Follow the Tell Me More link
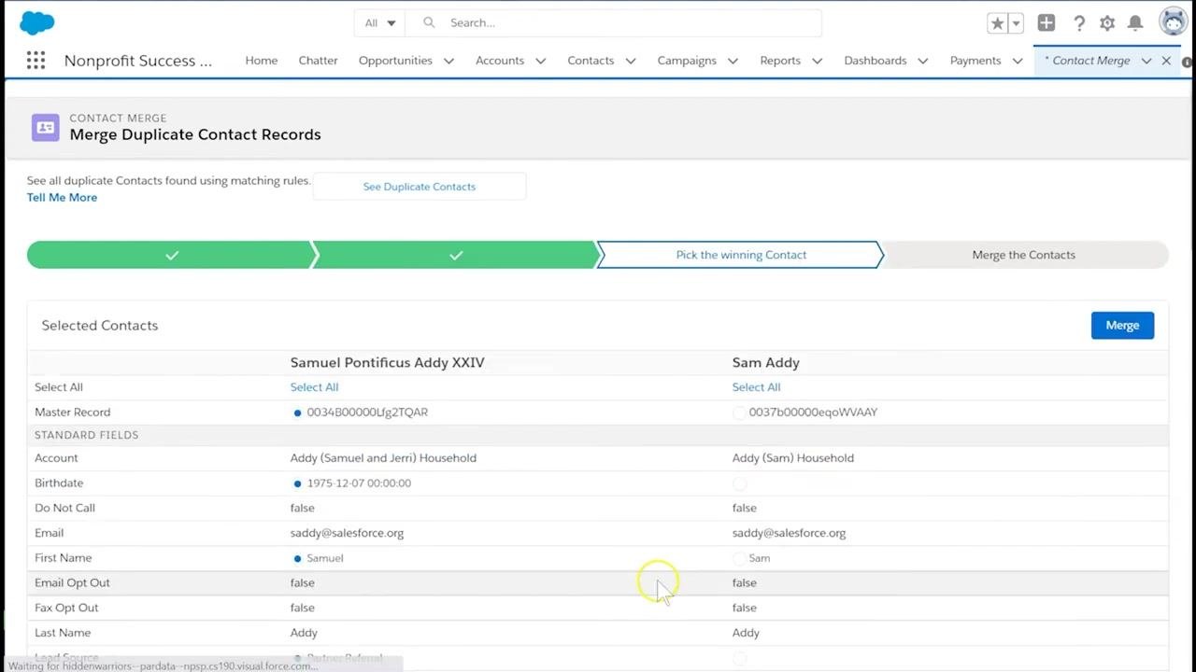This screenshot has width=1196, height=672. [62, 198]
